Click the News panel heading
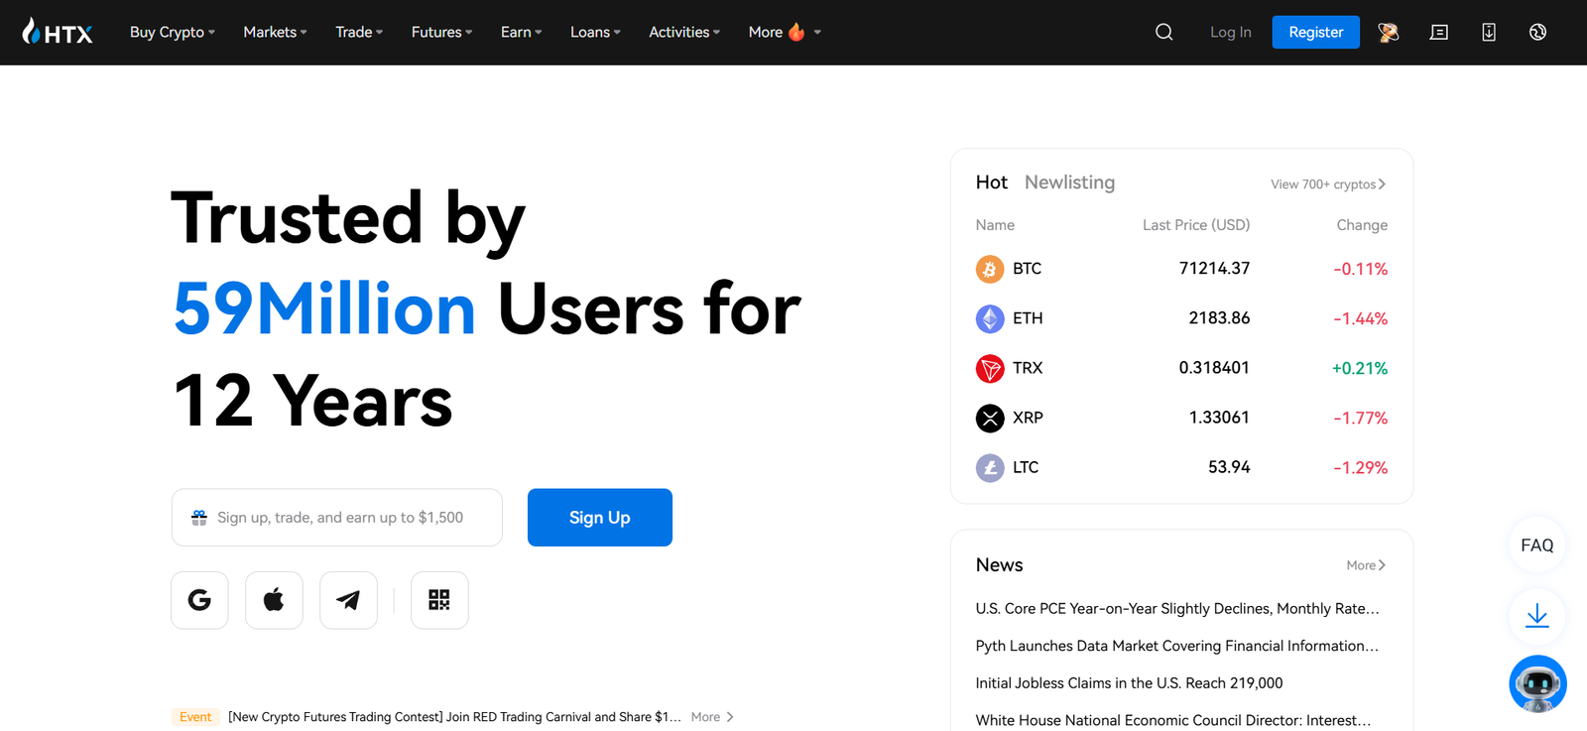Screen dimensions: 1587x731 tap(999, 564)
